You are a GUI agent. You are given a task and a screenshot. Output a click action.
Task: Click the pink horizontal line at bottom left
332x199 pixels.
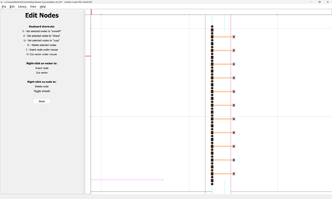tap(126, 180)
